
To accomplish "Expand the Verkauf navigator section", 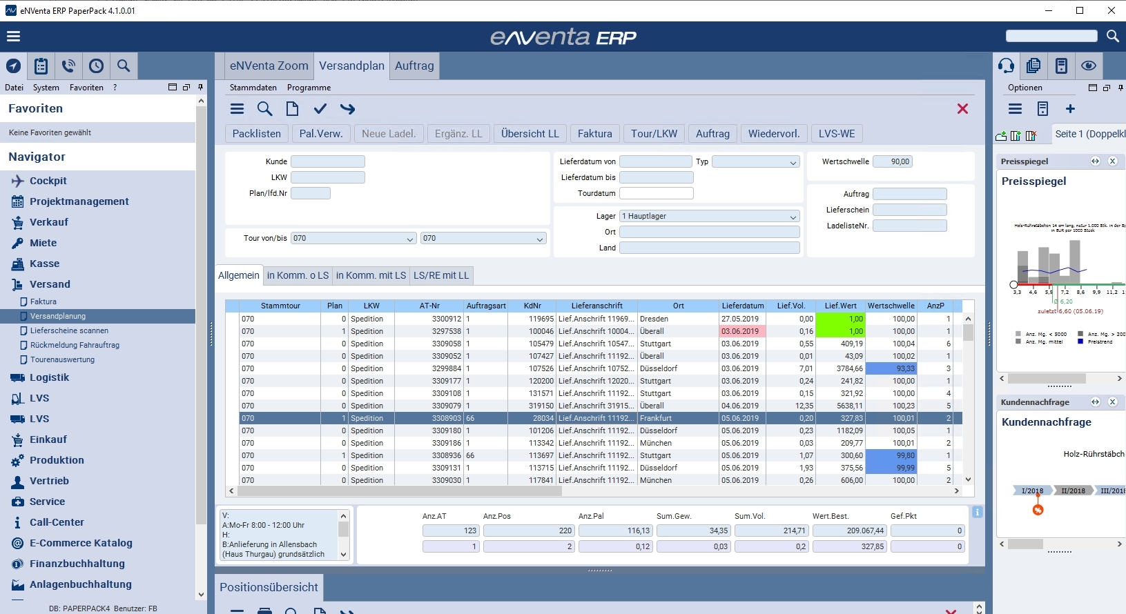I will point(49,222).
